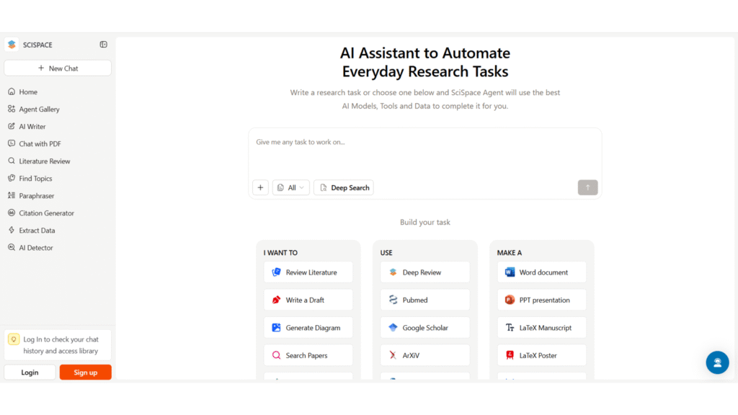
Task: Choose Generate Diagram task
Action: tap(308, 328)
